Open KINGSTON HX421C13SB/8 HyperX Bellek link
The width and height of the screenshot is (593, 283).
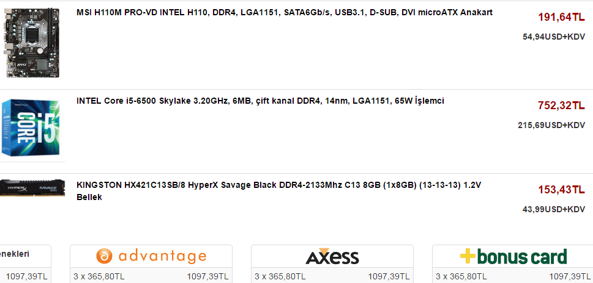pos(278,191)
